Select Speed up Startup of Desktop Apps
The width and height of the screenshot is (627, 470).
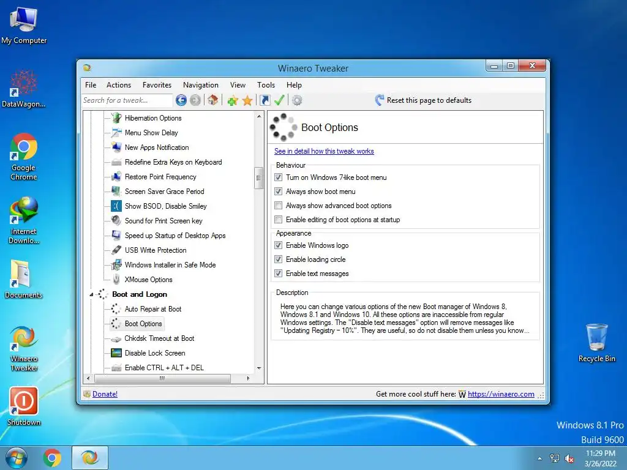(x=175, y=236)
